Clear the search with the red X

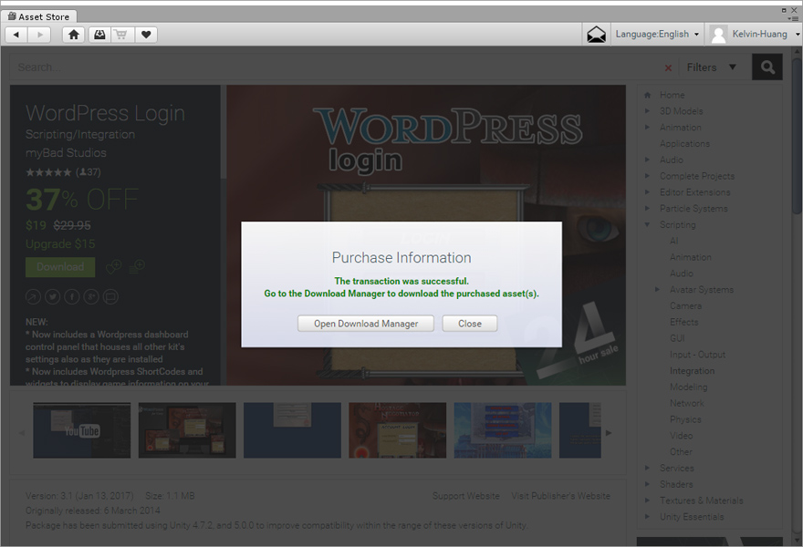[668, 67]
